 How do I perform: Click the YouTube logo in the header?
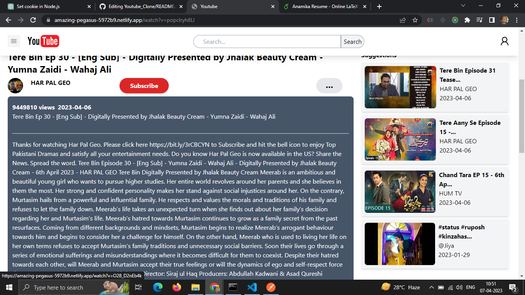(x=43, y=41)
